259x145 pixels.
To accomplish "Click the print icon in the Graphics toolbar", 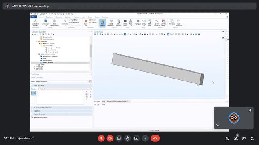I will 199,35.
